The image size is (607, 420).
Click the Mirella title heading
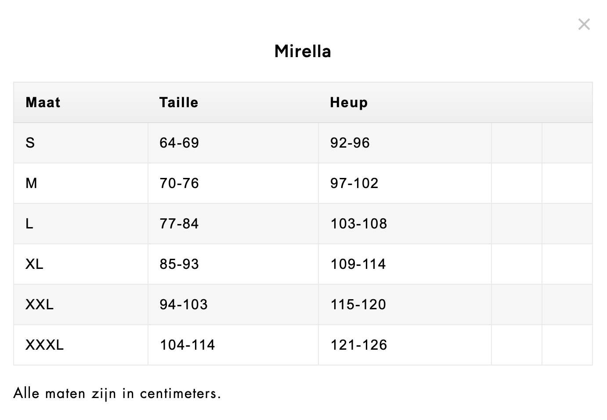point(303,51)
